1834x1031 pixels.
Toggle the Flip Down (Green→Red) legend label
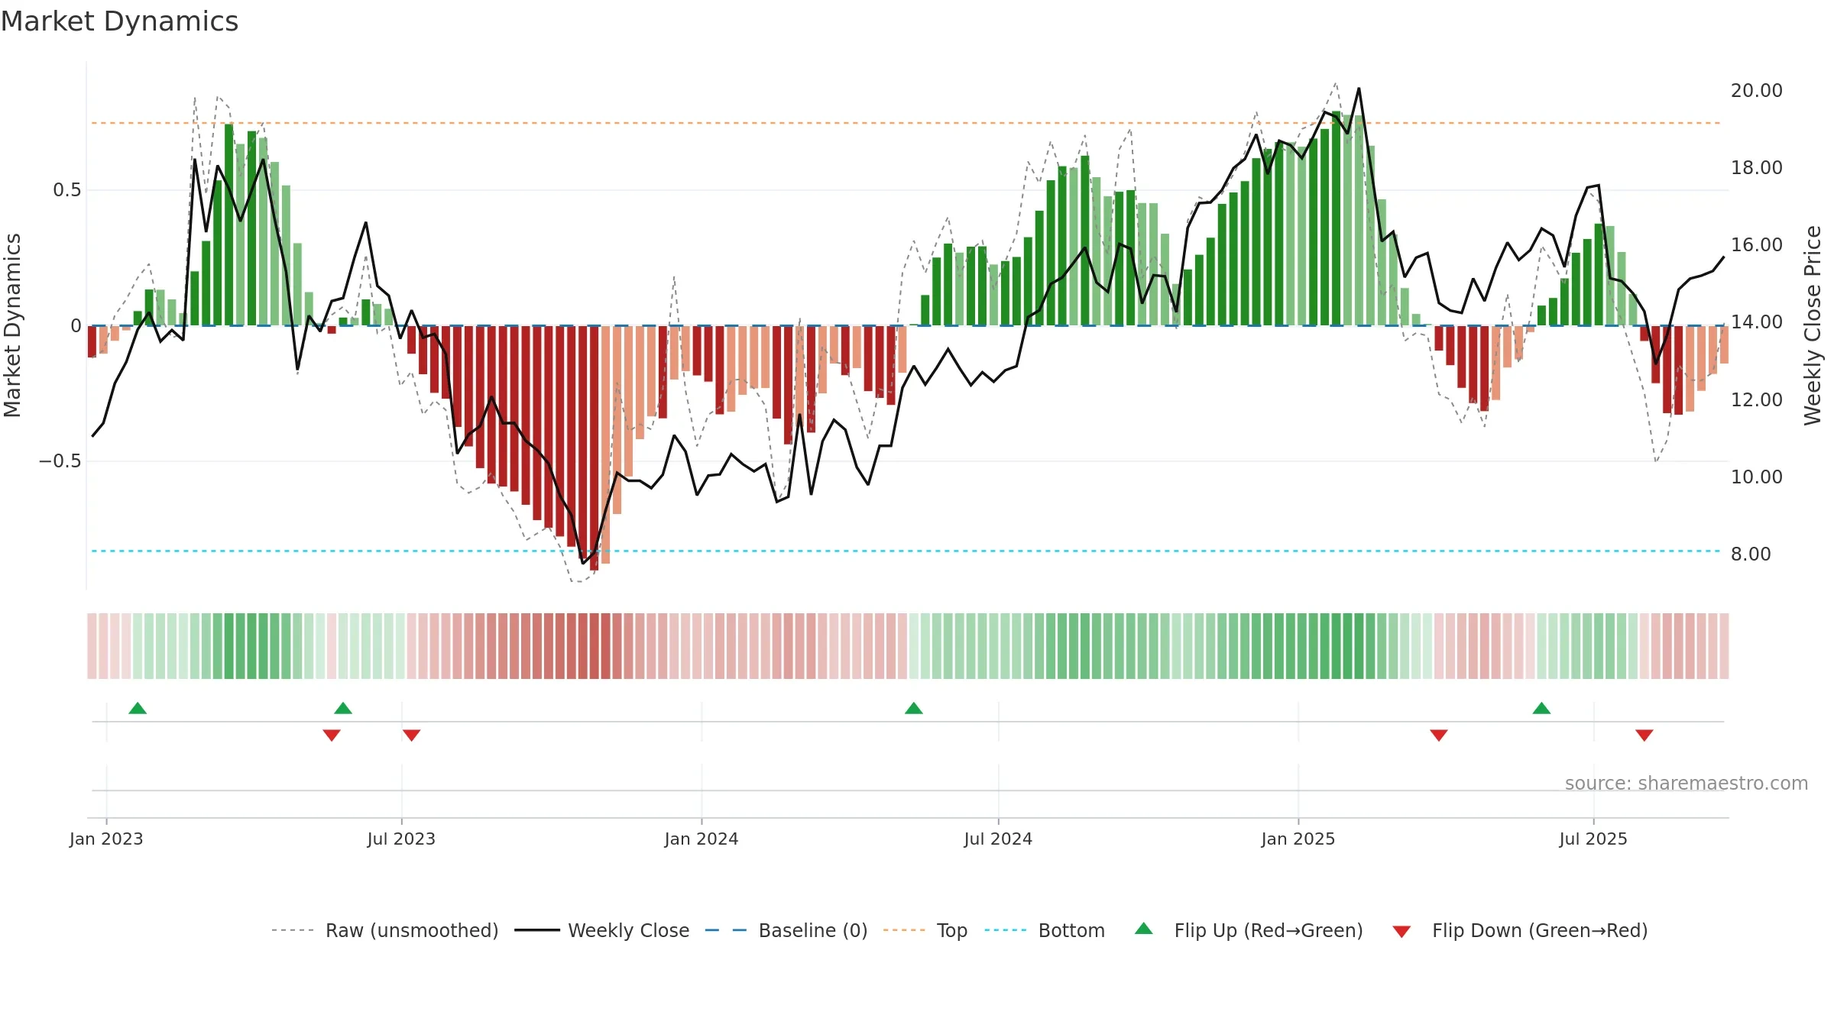(1540, 931)
